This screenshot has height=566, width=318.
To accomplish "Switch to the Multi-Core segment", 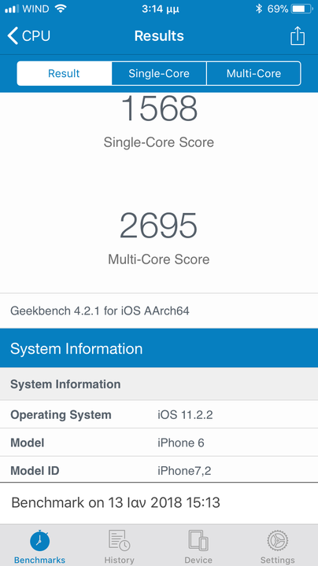I will tap(253, 73).
